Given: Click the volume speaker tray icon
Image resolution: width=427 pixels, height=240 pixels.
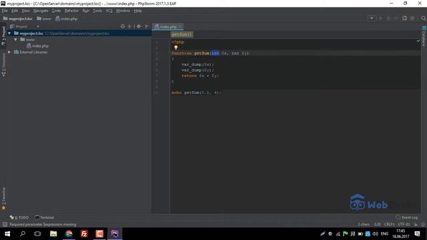Looking at the screenshot, I should point(375,234).
